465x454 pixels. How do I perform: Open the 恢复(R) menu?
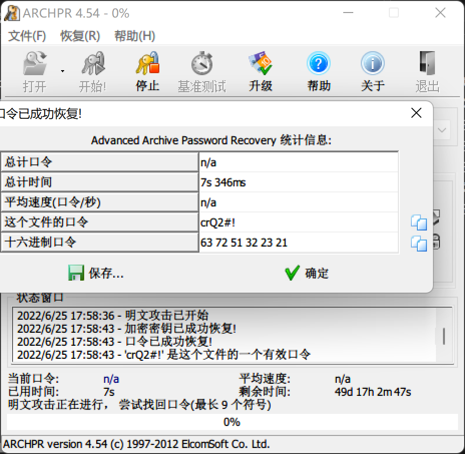80,36
